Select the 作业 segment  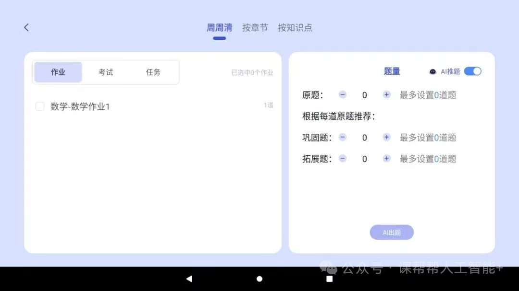(58, 72)
